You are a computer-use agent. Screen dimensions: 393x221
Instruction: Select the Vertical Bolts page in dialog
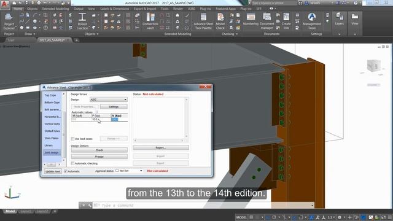[52, 124]
